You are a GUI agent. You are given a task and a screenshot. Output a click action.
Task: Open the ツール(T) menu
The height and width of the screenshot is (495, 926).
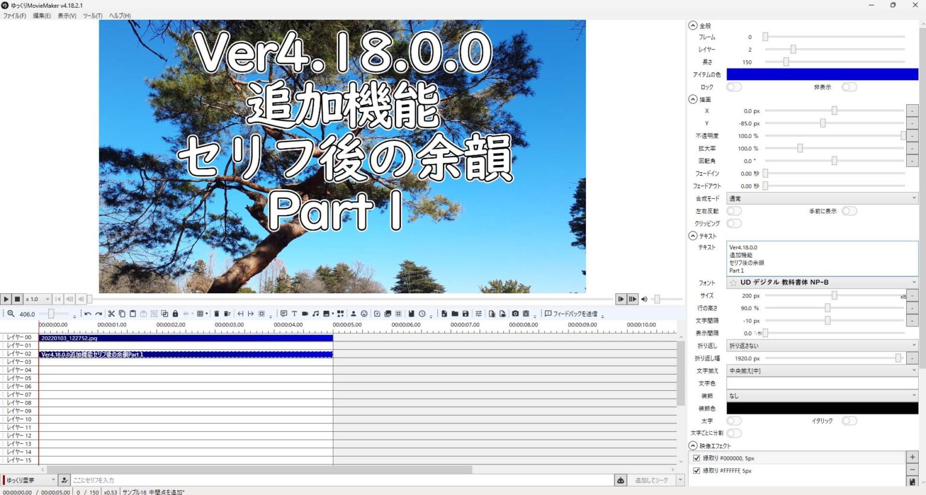click(x=91, y=16)
